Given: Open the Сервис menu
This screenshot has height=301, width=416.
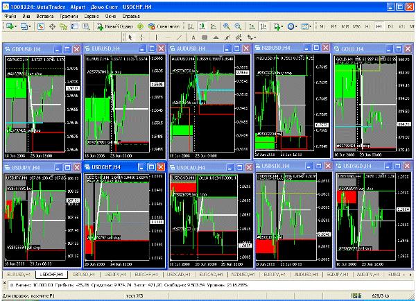Looking at the screenshot, I should click(92, 16).
